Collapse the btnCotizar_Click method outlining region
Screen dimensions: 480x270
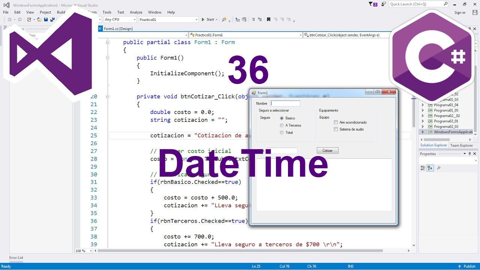(108, 96)
